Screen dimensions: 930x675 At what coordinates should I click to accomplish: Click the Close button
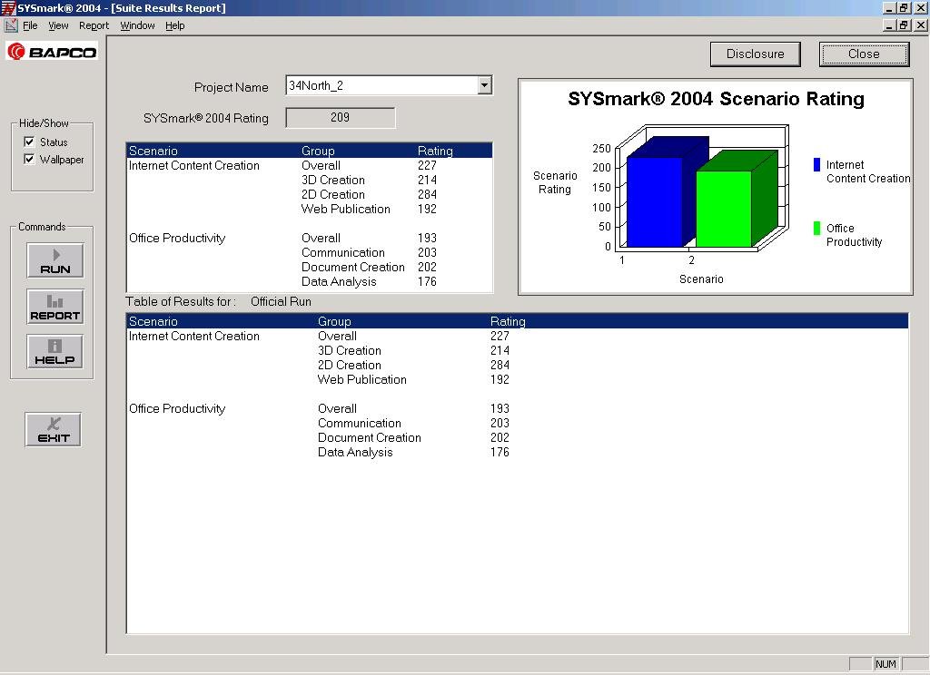coord(864,54)
